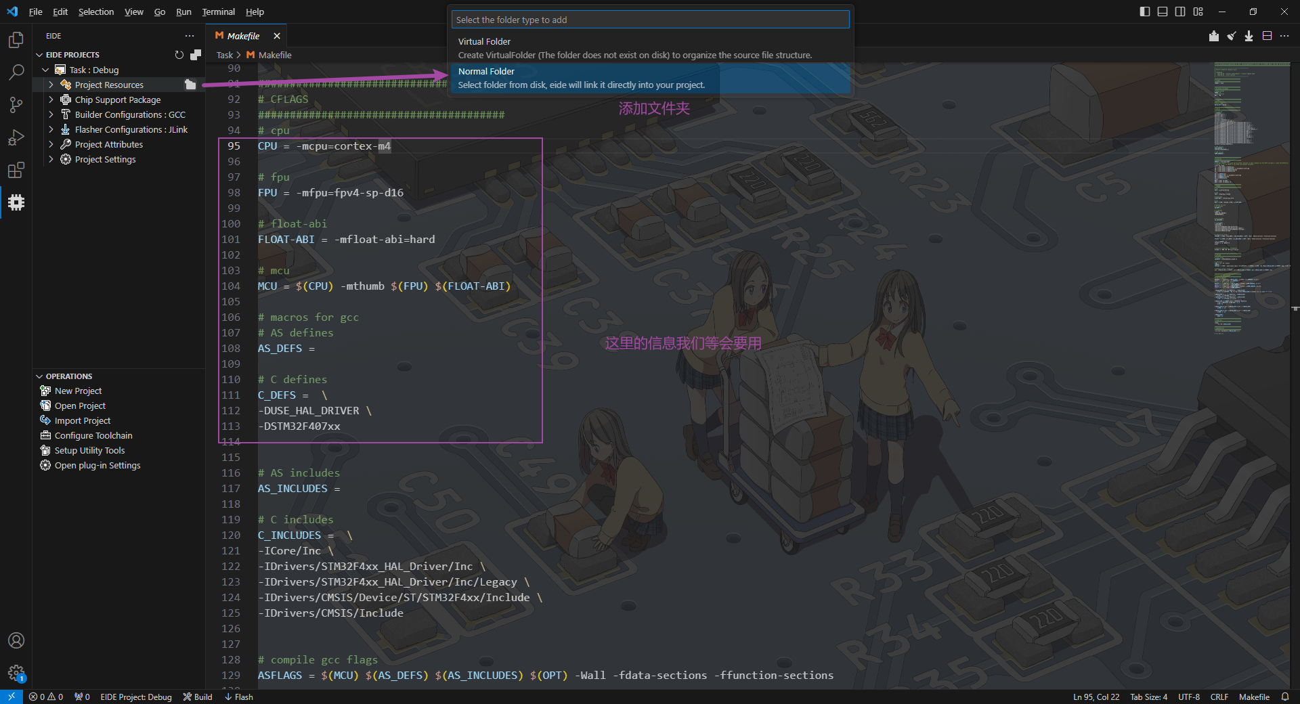Screen dimensions: 1300x704
Task: Expand the Chip Support Package node
Action: pos(51,100)
